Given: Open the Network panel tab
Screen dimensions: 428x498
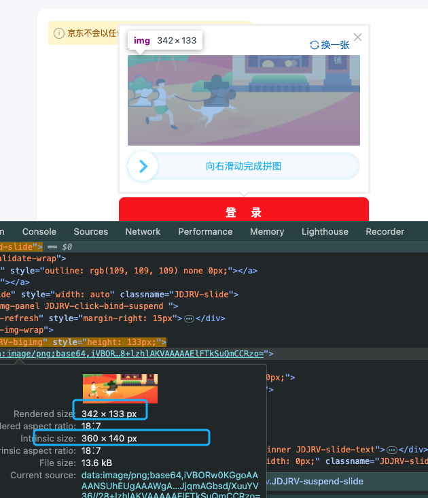Looking at the screenshot, I should [x=143, y=231].
